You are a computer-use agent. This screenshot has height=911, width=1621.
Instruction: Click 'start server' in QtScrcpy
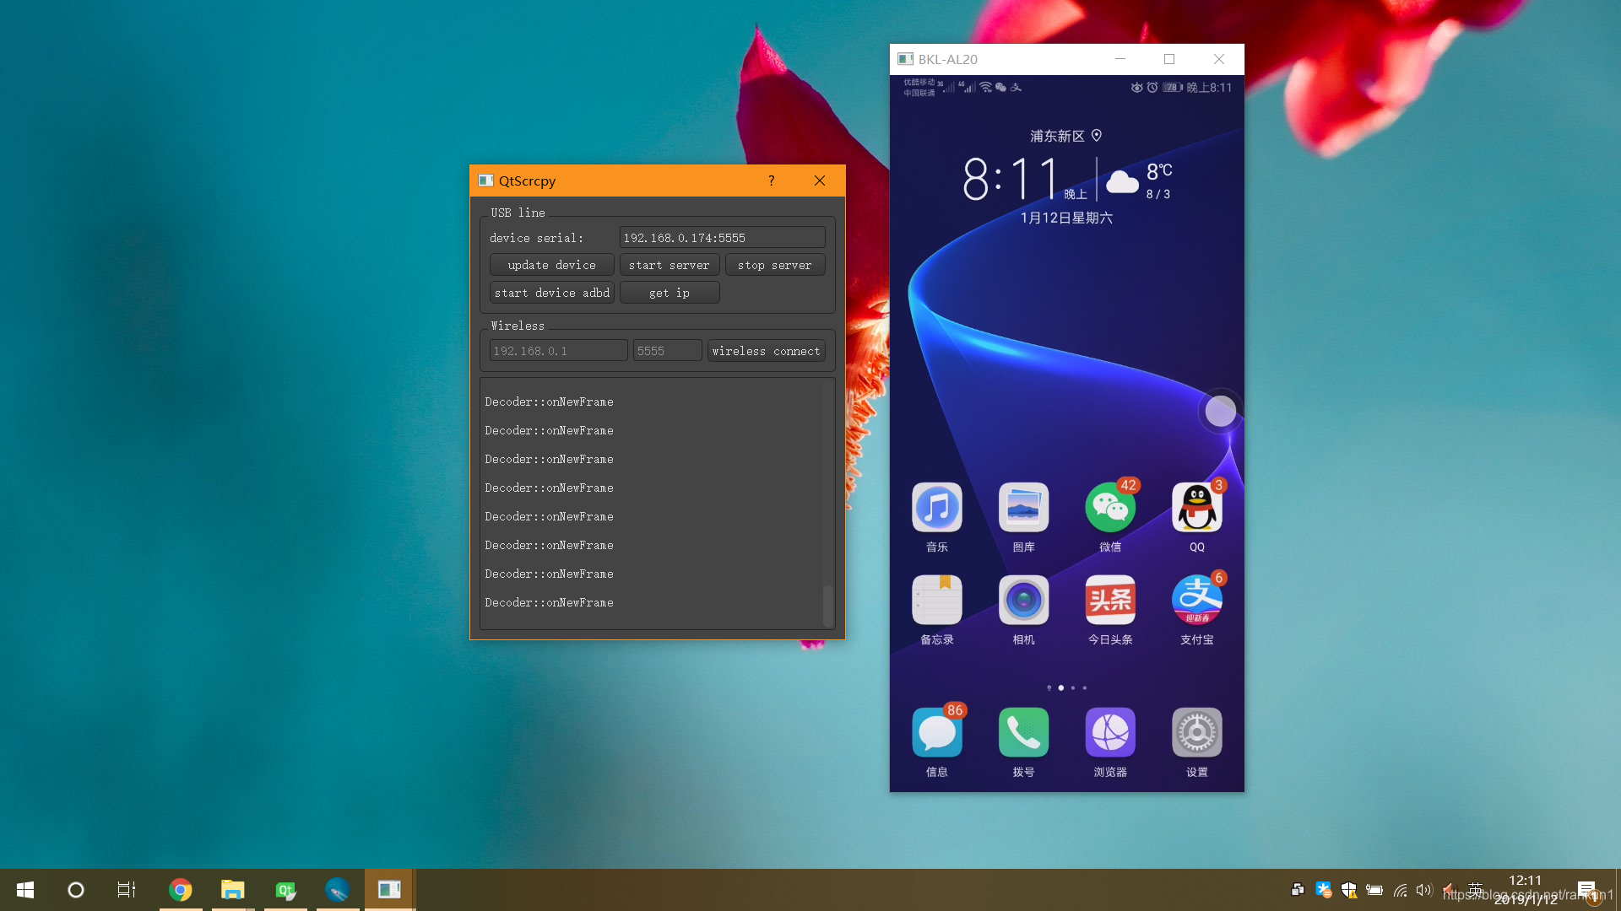(670, 265)
